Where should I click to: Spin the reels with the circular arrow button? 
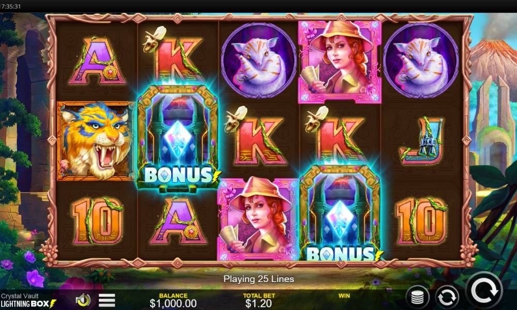pos(485,290)
